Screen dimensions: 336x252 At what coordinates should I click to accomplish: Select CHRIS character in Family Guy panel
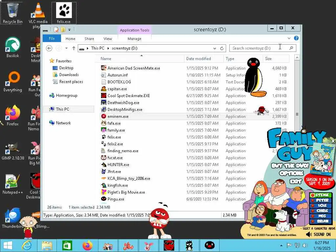321,211
